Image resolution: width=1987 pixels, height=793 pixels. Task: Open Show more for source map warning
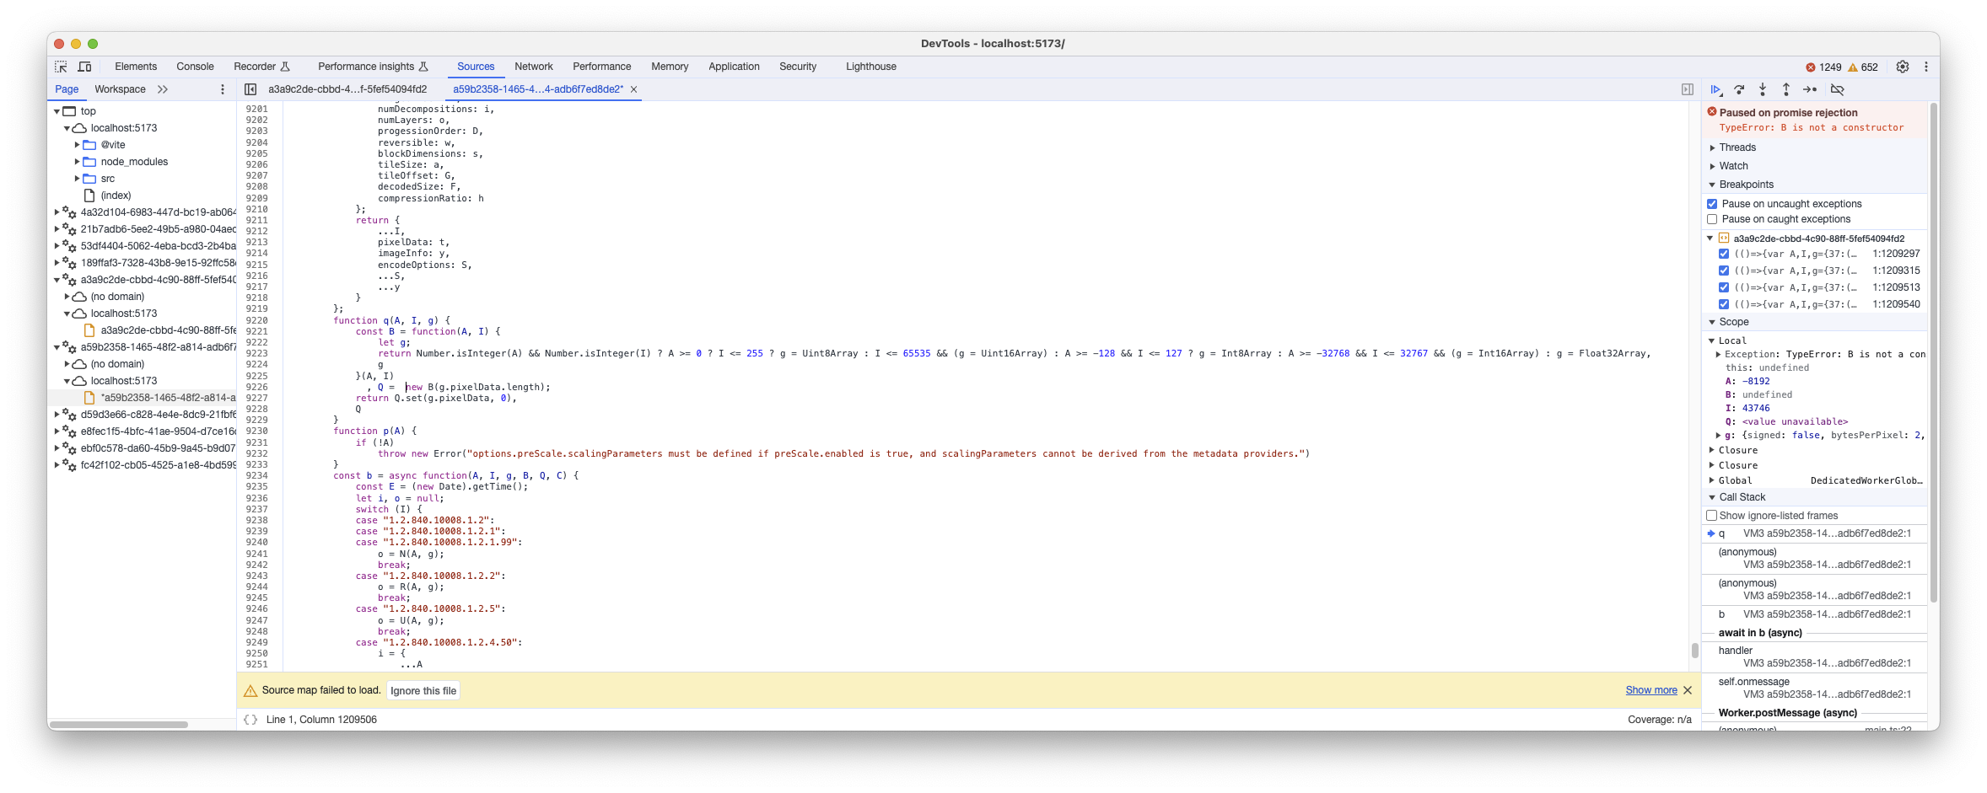1650,689
